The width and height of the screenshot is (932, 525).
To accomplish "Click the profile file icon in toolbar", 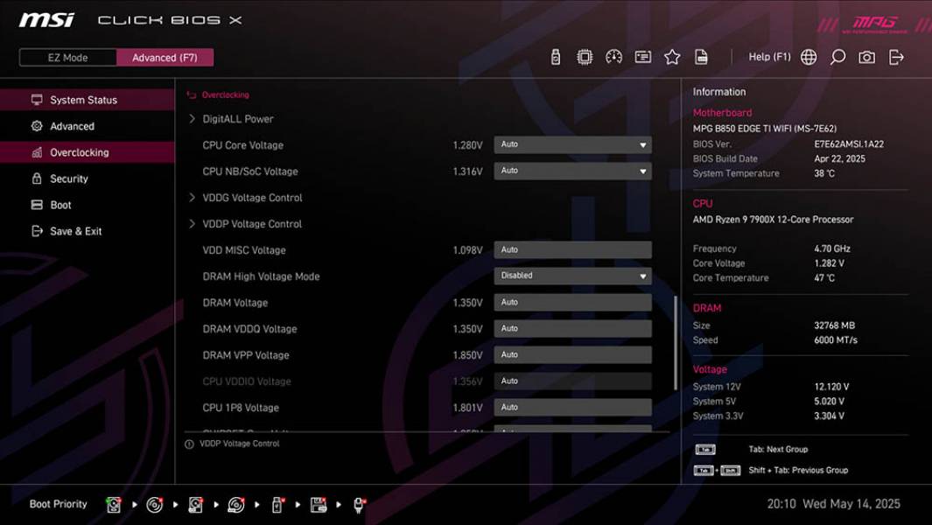I will coord(701,57).
